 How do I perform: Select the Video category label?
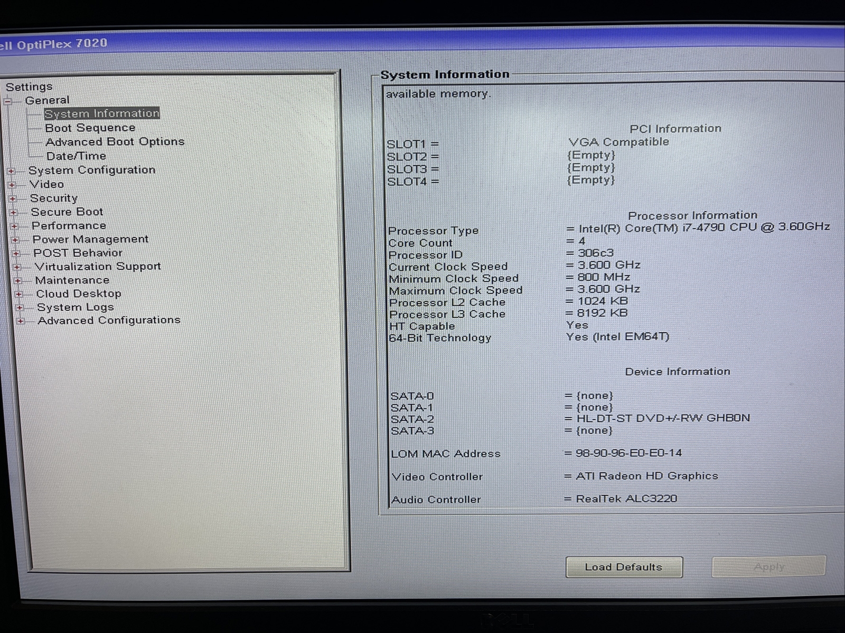(46, 184)
